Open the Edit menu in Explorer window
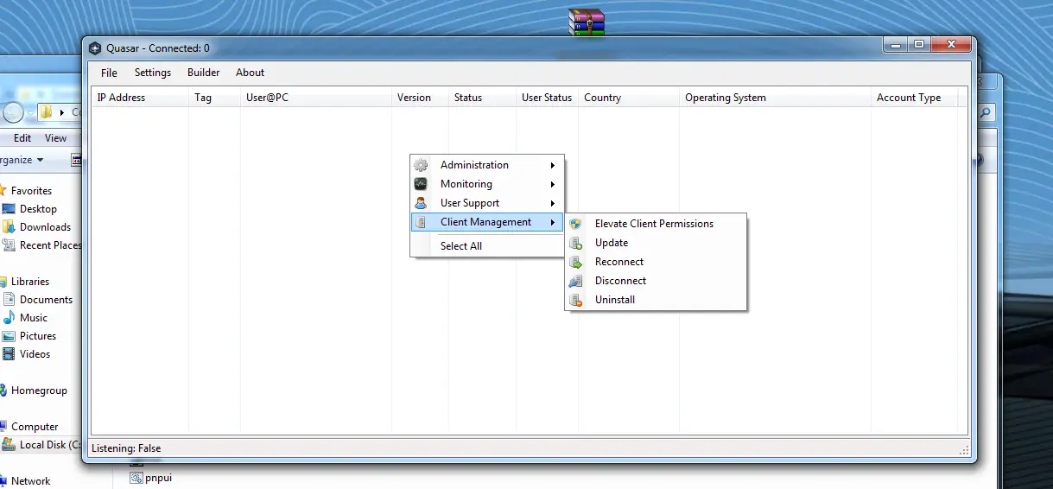The width and height of the screenshot is (1053, 489). point(22,138)
